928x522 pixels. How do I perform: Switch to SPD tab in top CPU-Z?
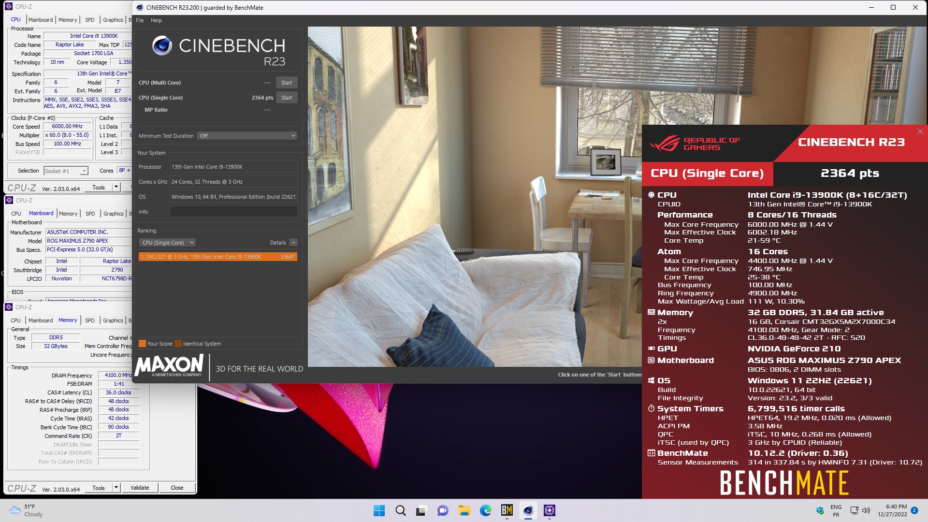(90, 20)
